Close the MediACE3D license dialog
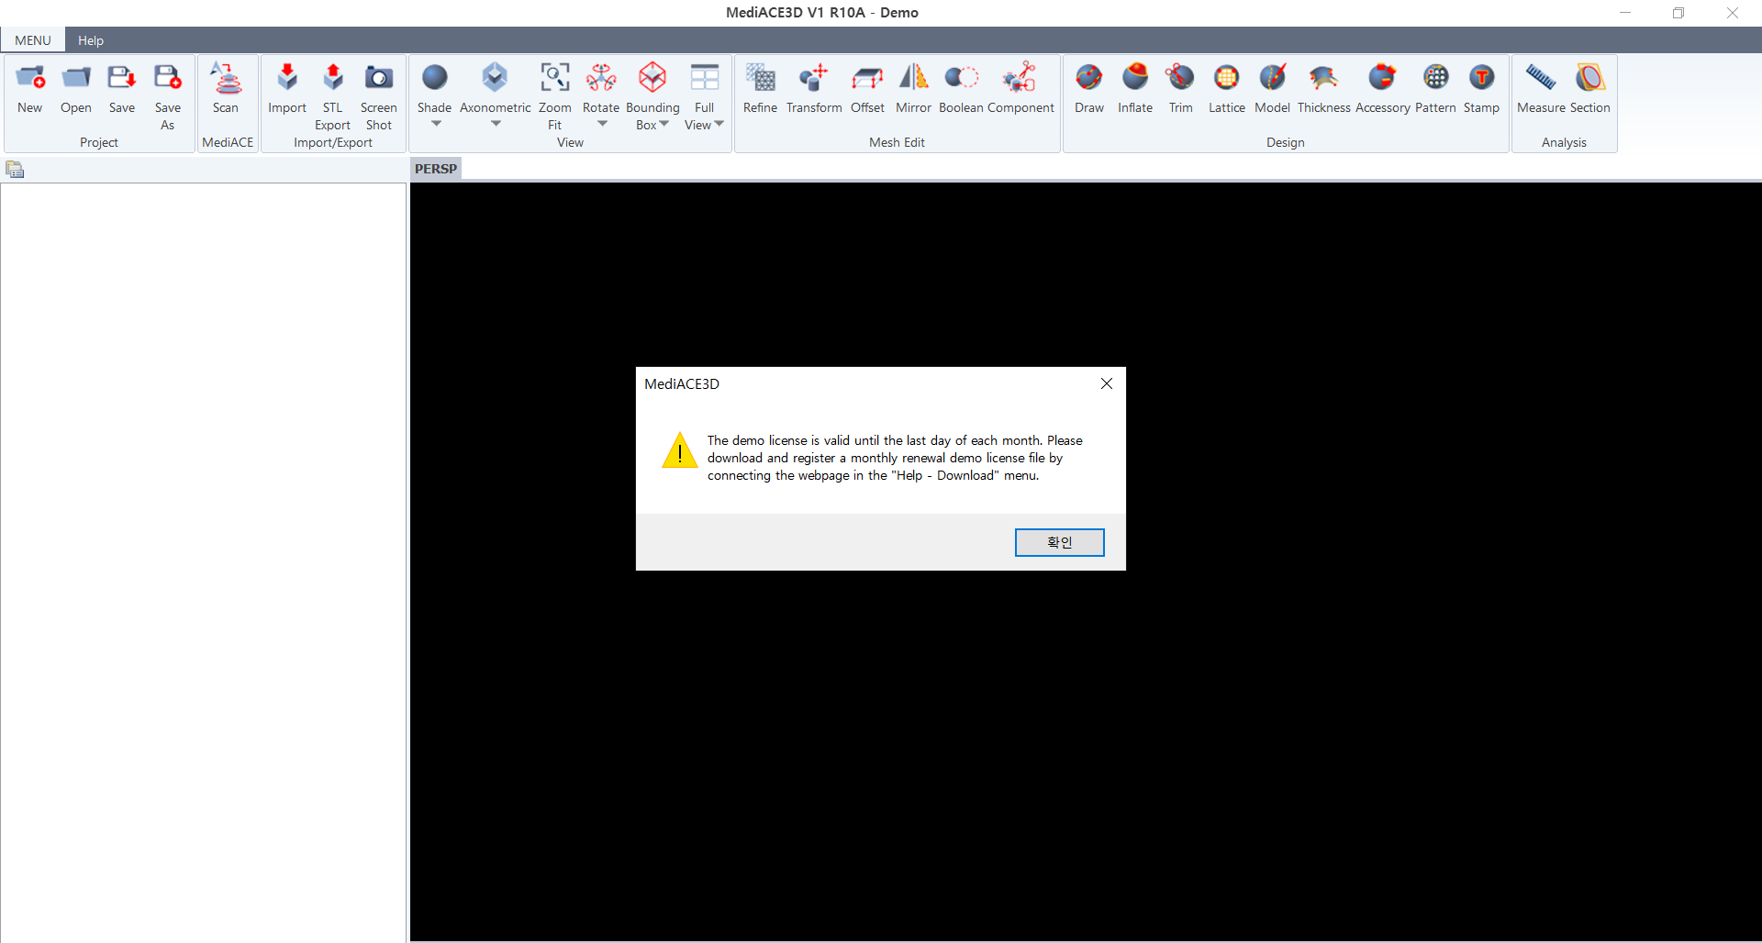This screenshot has height=943, width=1762. click(1107, 383)
